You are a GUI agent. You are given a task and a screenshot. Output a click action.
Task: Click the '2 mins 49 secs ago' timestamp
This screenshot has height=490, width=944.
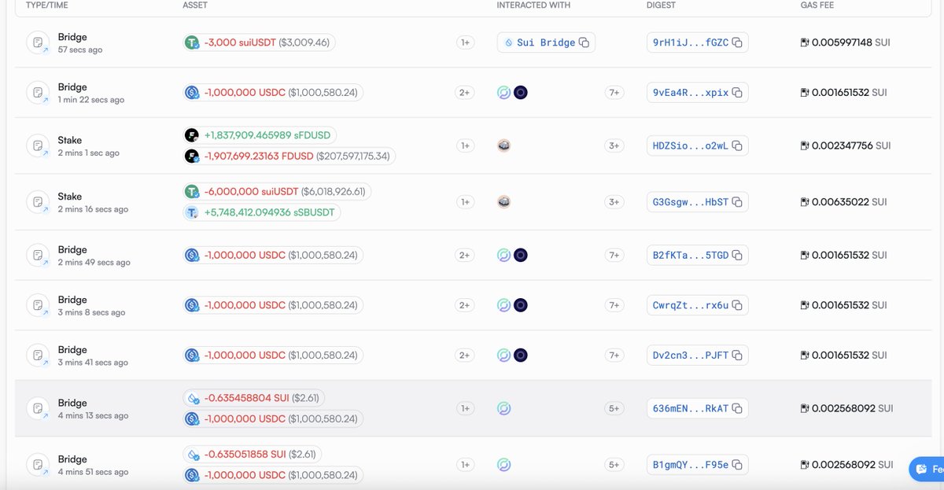[94, 262]
